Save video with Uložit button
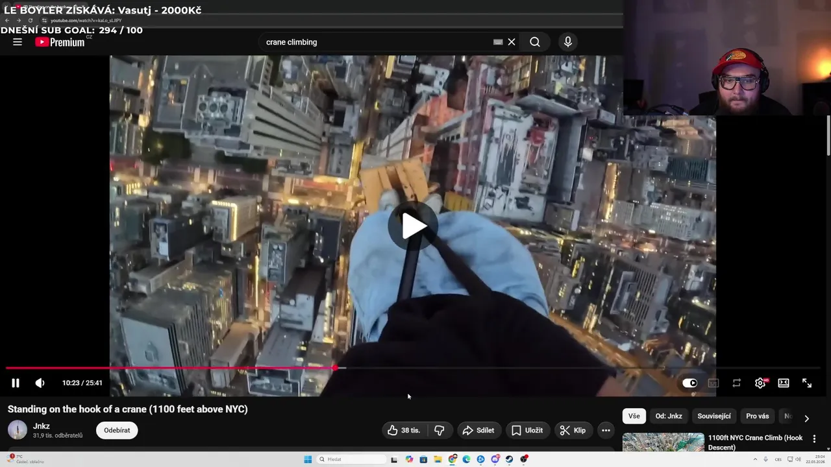The image size is (831, 467). click(x=527, y=430)
